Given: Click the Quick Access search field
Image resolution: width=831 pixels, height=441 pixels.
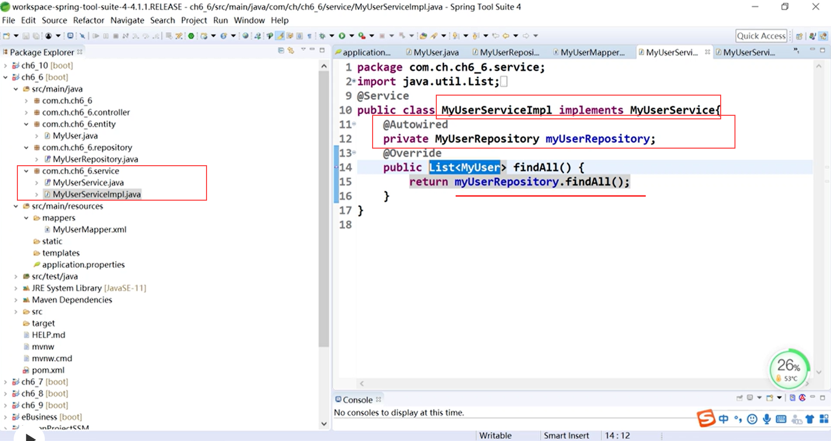Looking at the screenshot, I should [x=761, y=36].
